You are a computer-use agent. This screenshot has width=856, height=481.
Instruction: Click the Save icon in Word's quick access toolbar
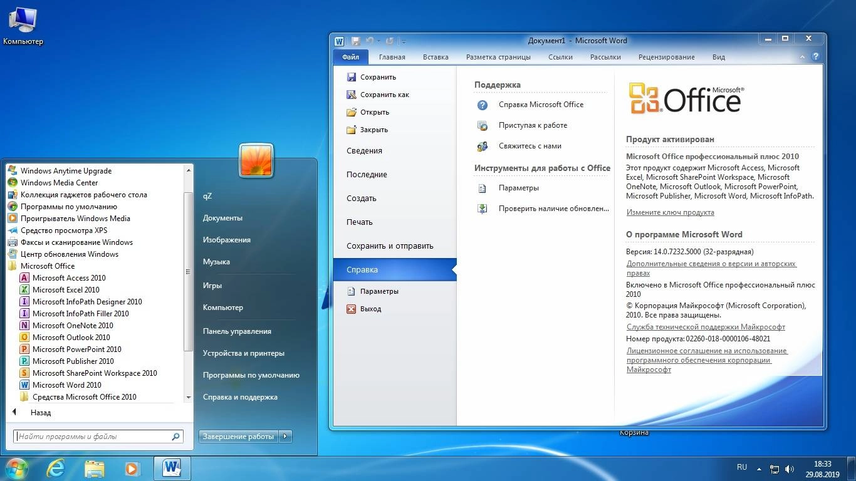pos(356,41)
